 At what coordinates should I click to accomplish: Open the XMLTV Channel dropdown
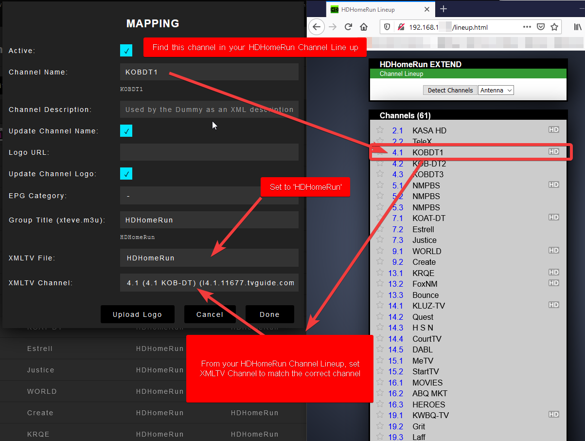click(209, 283)
